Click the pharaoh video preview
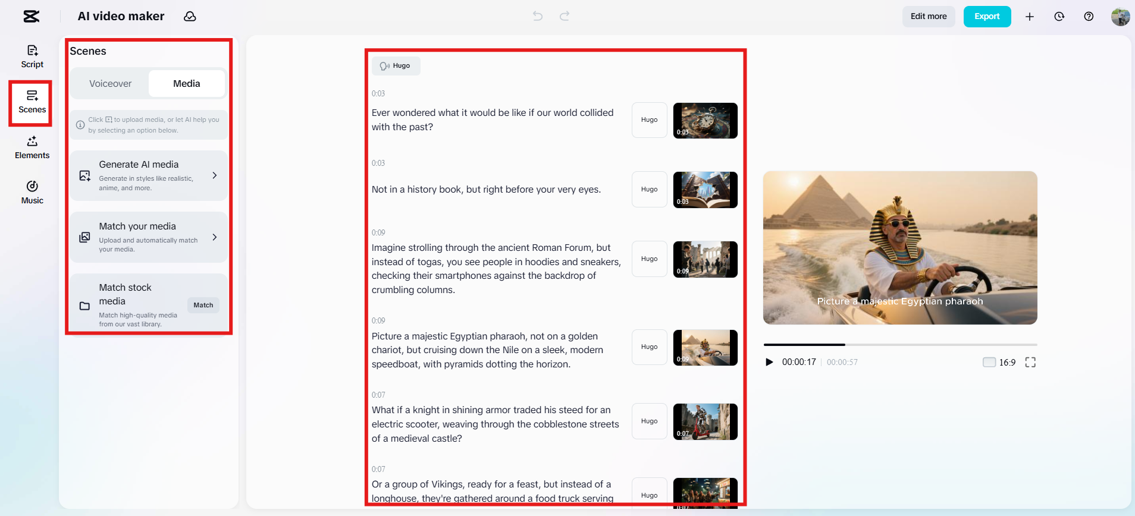This screenshot has height=516, width=1135. pyautogui.click(x=900, y=248)
